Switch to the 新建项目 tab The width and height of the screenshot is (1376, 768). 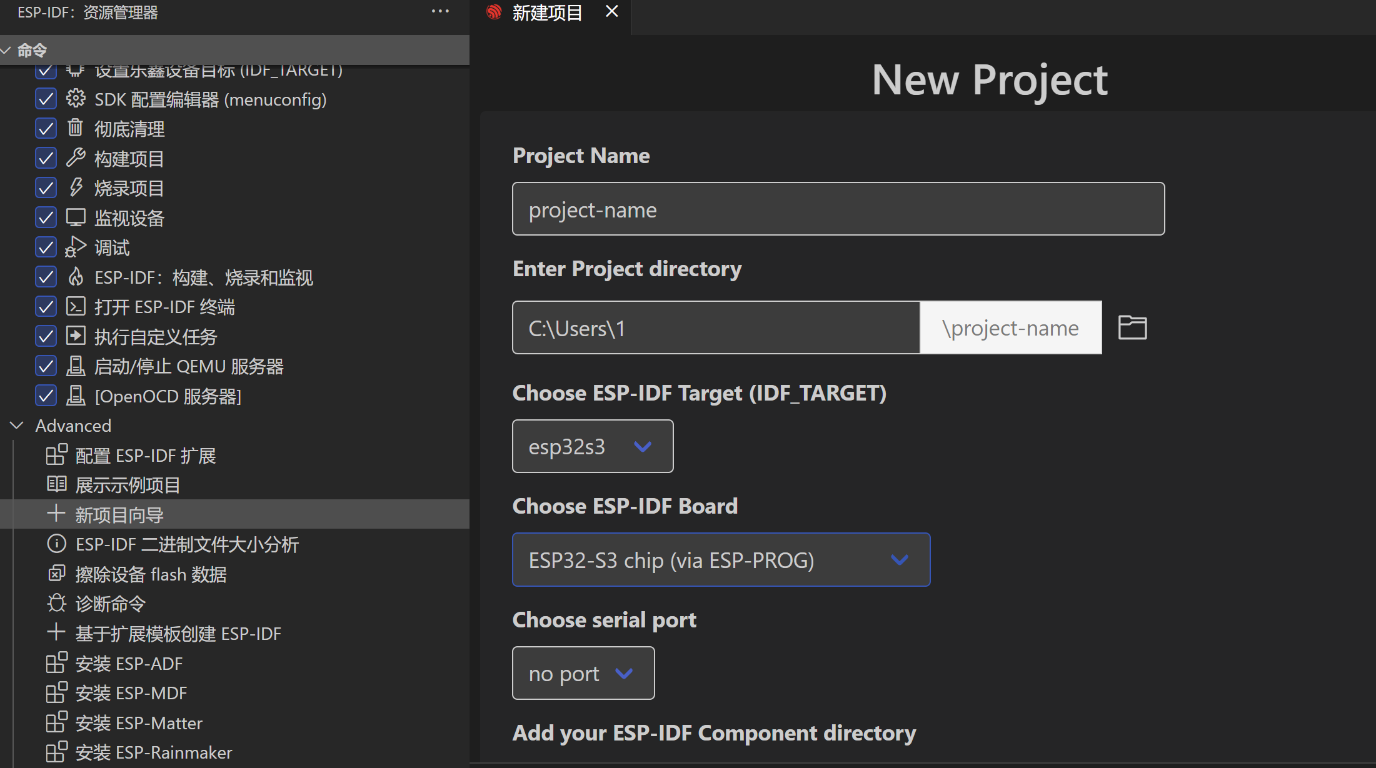click(547, 12)
